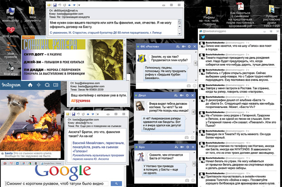The image size is (282, 187).
Task: Open emoji smiley in ФК «Ростов» chat
Action: click(194, 86)
